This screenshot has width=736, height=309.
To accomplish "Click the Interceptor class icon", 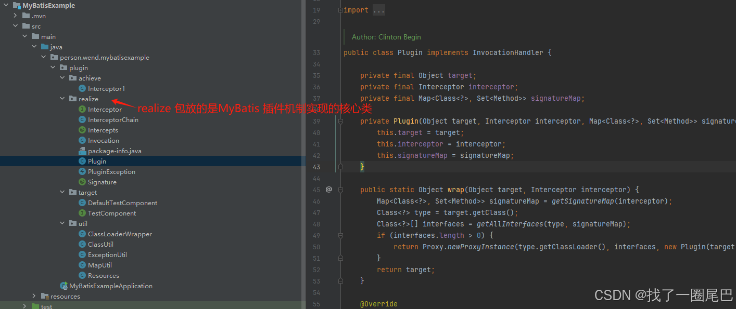I will coord(82,109).
